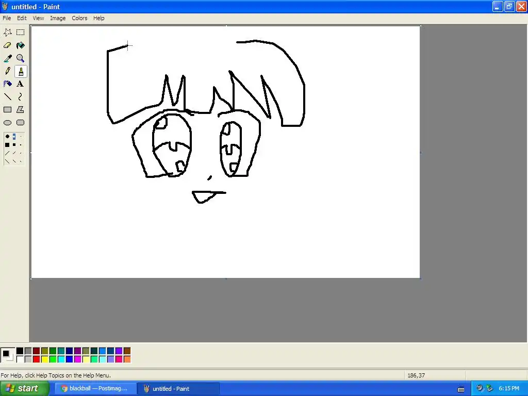Choose the largest round brush shape
The image size is (528, 396).
coord(7,136)
